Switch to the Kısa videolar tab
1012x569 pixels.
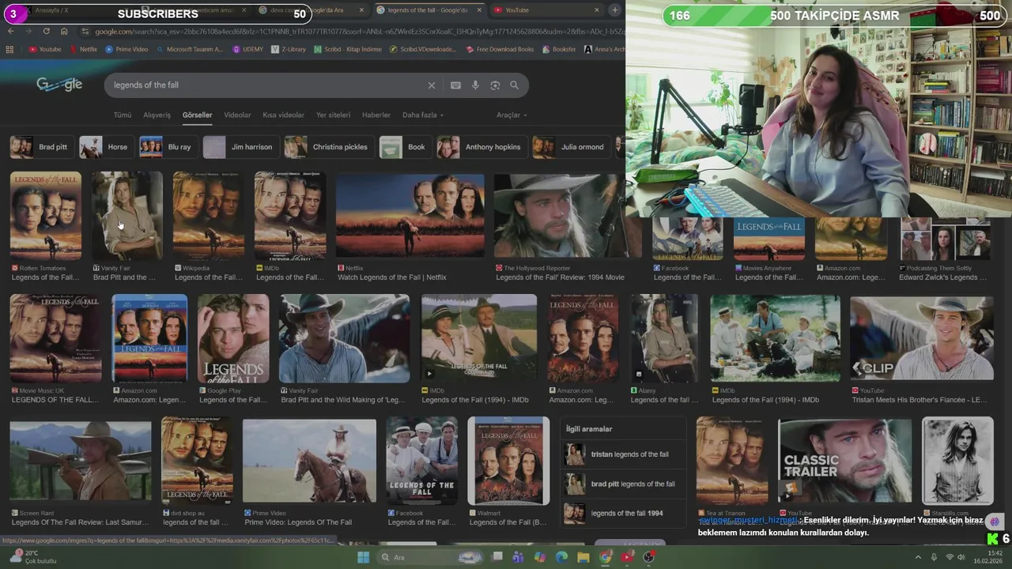283,115
